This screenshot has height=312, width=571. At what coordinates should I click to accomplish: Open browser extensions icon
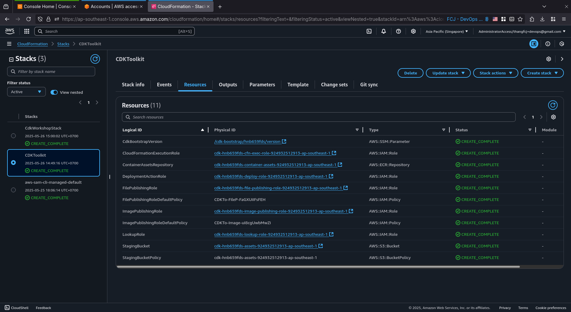[532, 19]
